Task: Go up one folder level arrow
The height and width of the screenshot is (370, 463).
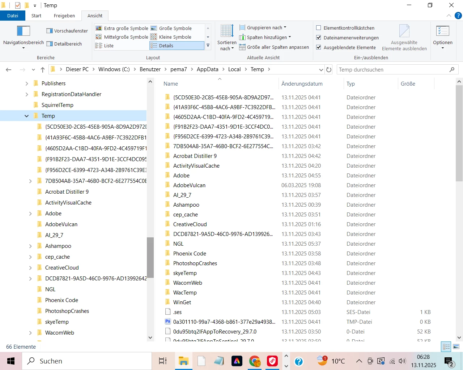Action: (x=43, y=69)
